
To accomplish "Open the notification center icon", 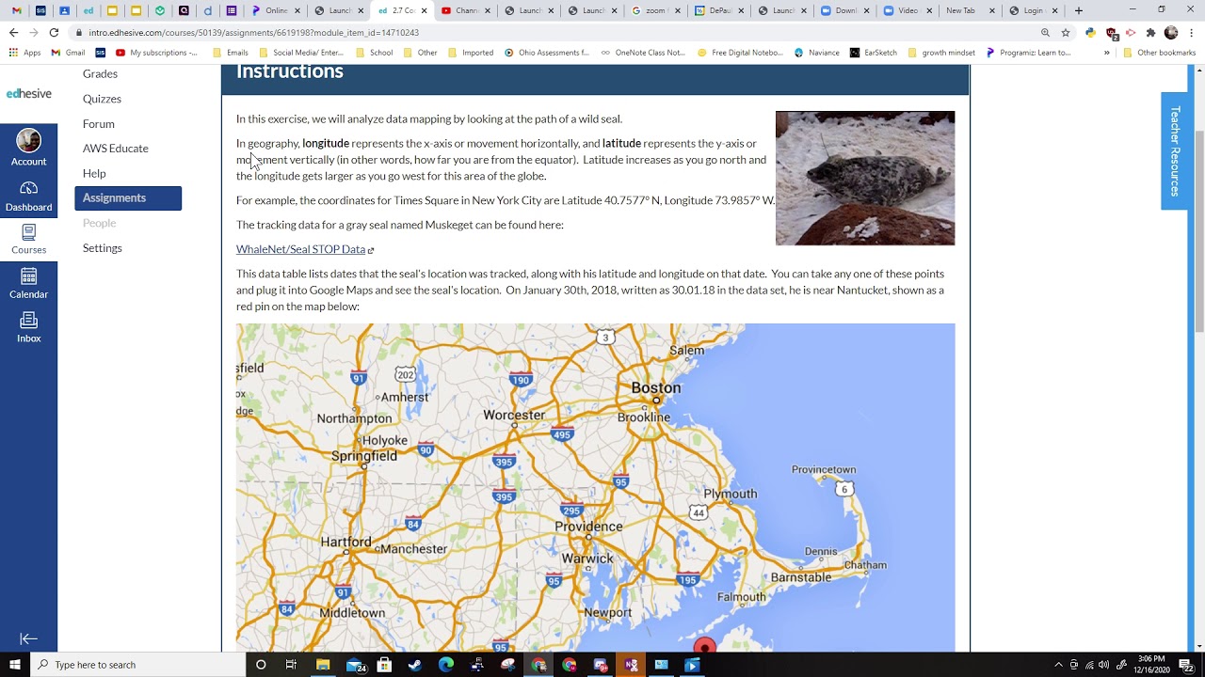I will [1186, 665].
